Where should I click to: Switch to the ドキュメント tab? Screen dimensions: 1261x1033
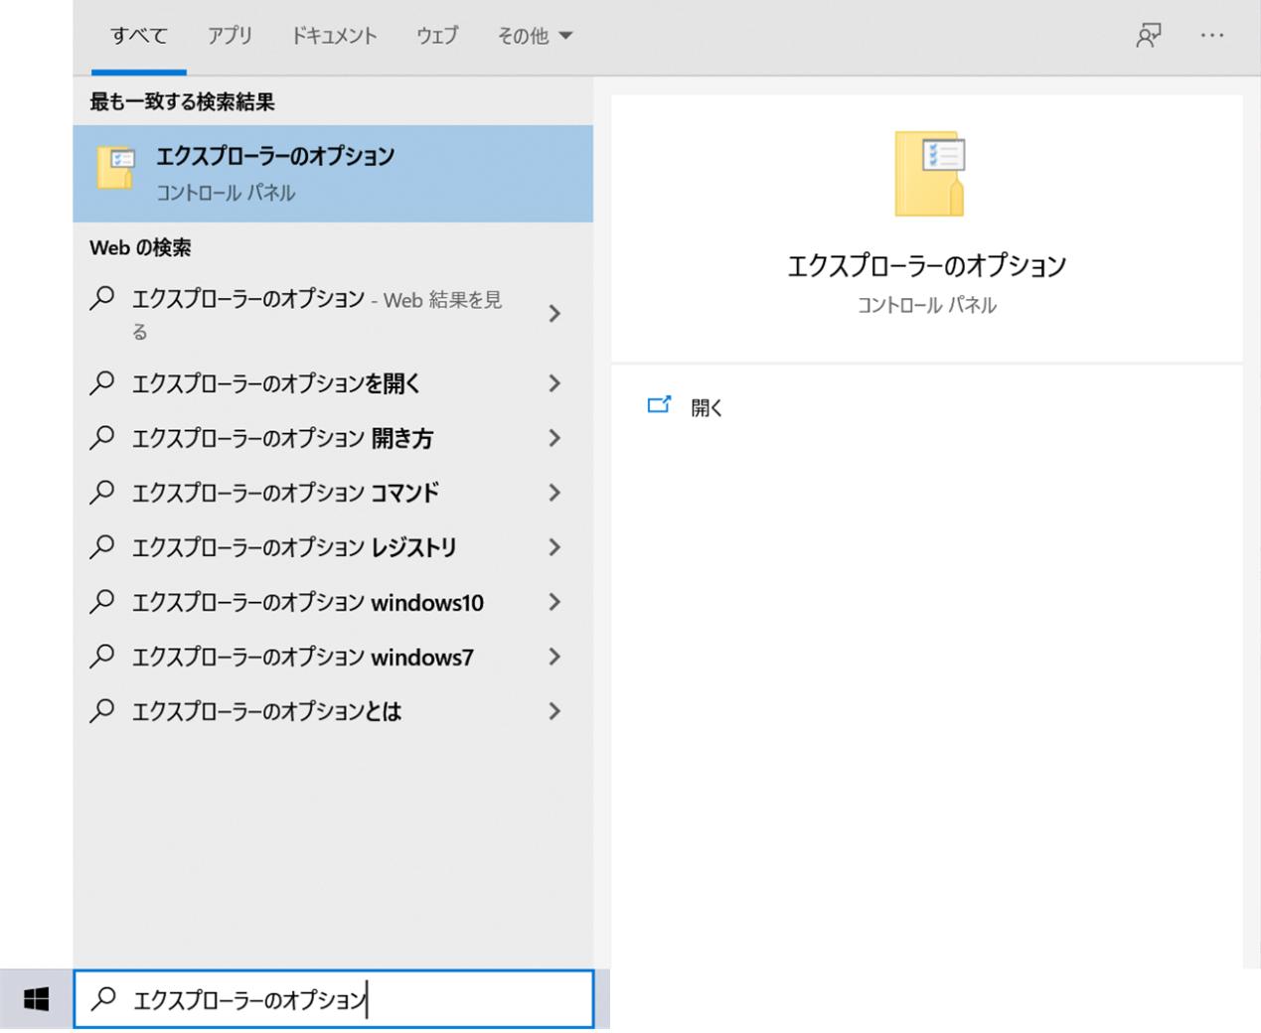[334, 36]
